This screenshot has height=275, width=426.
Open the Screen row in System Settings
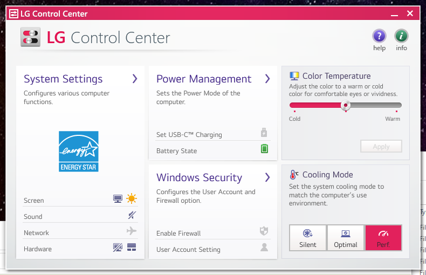pos(34,201)
